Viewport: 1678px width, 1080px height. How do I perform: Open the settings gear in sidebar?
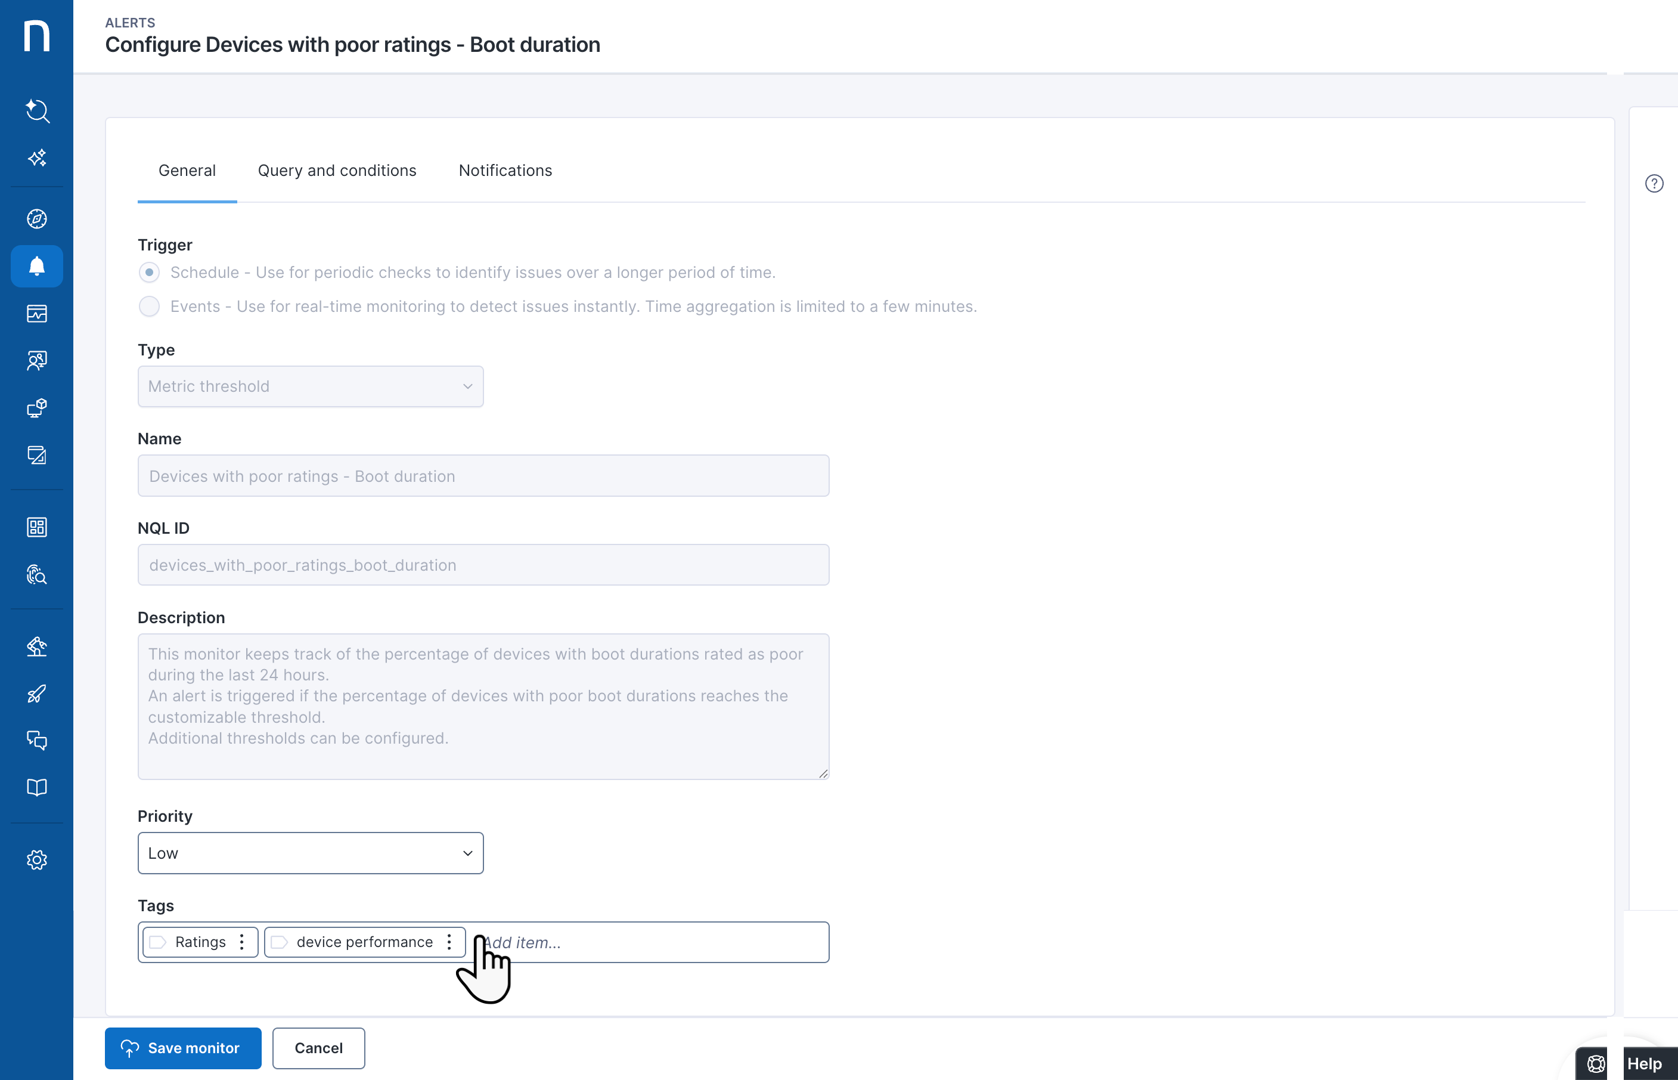(x=36, y=860)
